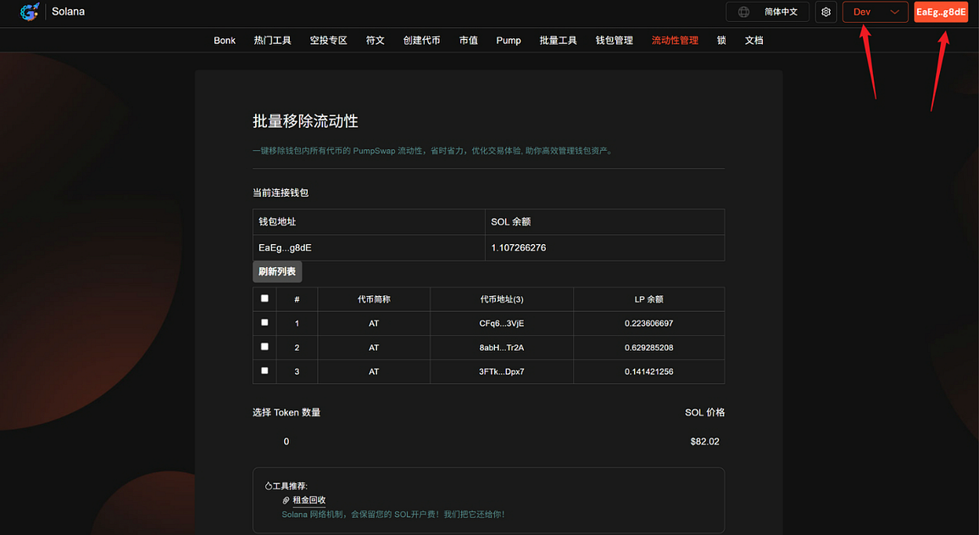Open the 创建代币 menu

click(x=421, y=40)
